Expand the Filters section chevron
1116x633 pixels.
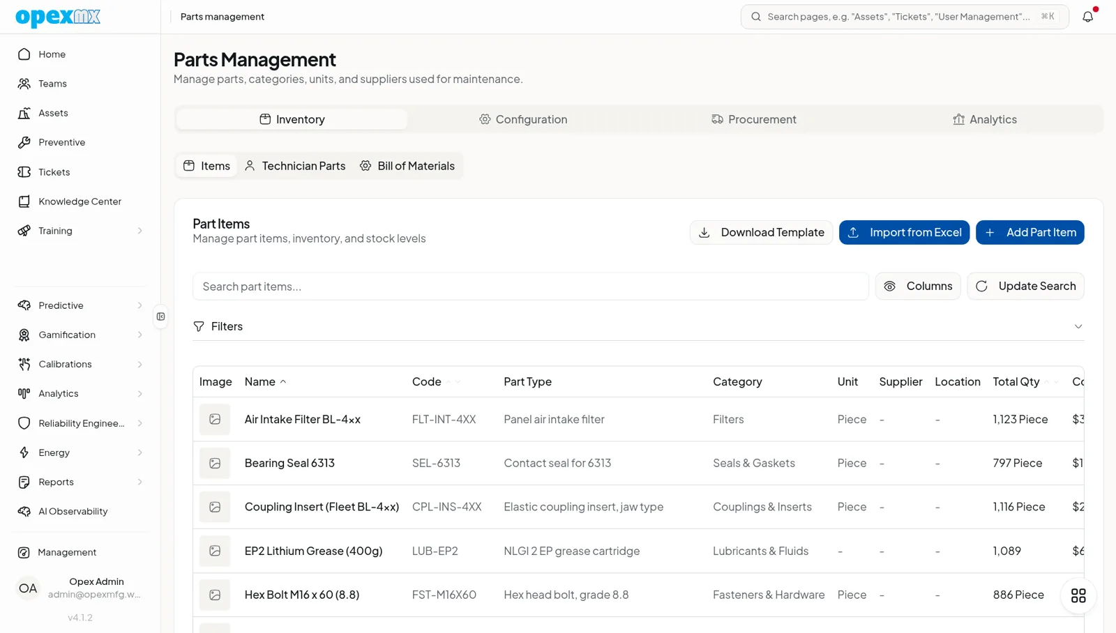point(1078,326)
